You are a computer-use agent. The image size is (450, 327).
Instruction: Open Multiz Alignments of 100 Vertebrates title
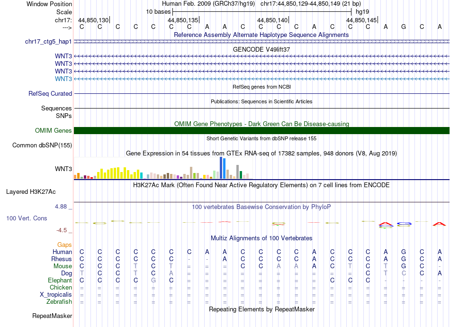coord(261,238)
